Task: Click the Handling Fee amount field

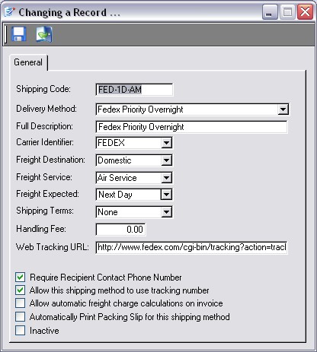Action: [x=120, y=230]
